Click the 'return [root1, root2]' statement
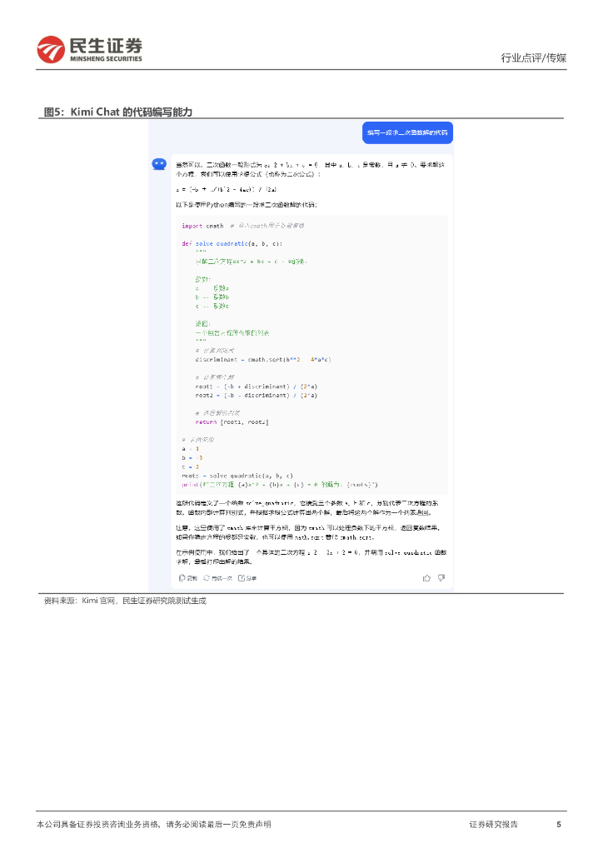 point(232,422)
